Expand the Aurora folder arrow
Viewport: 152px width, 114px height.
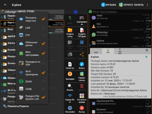click(x=2, y=44)
